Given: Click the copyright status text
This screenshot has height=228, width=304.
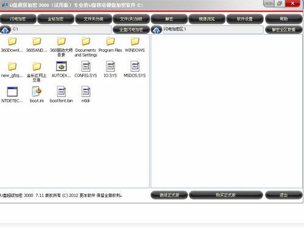Looking at the screenshot, I should (x=61, y=195).
